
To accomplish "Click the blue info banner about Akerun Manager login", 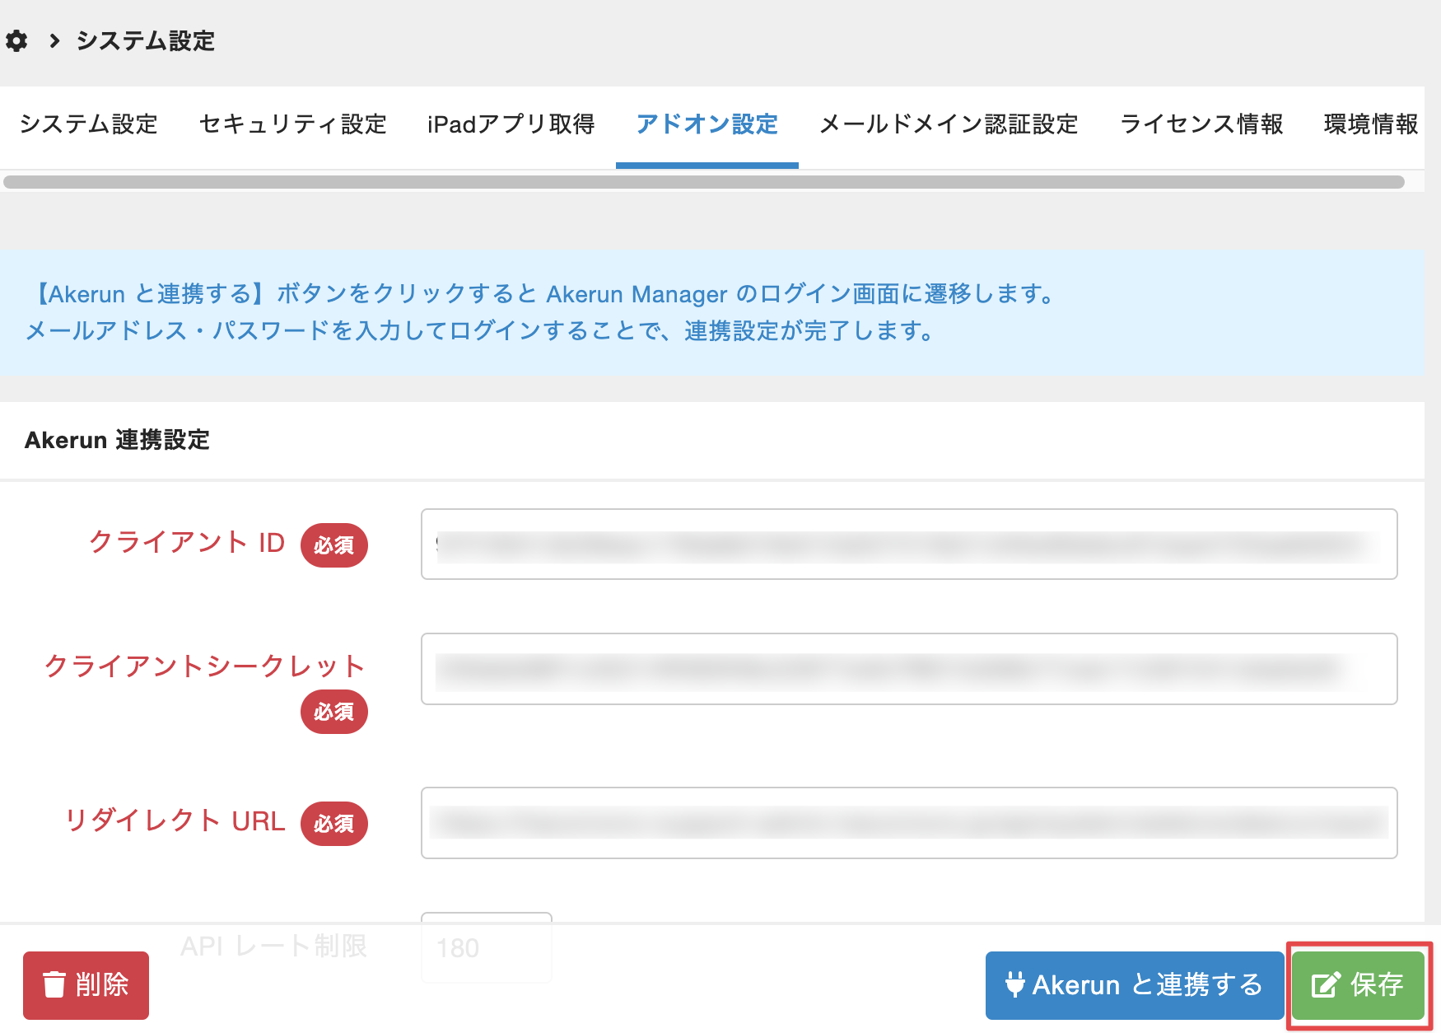I will coord(712,313).
